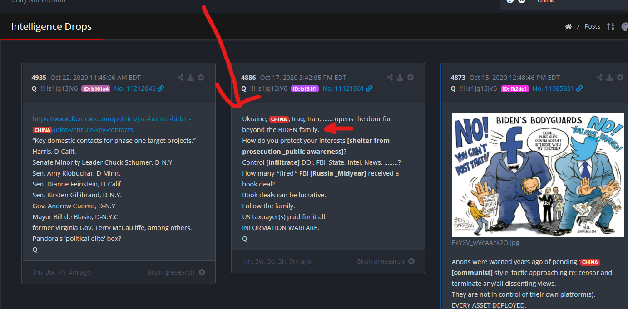The image size is (628, 309).
Task: Click the line 'Sen. Kirsten Gillibrand, D-N.Y.'
Action: 77,195
